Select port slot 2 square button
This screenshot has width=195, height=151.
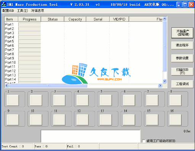click(36, 100)
